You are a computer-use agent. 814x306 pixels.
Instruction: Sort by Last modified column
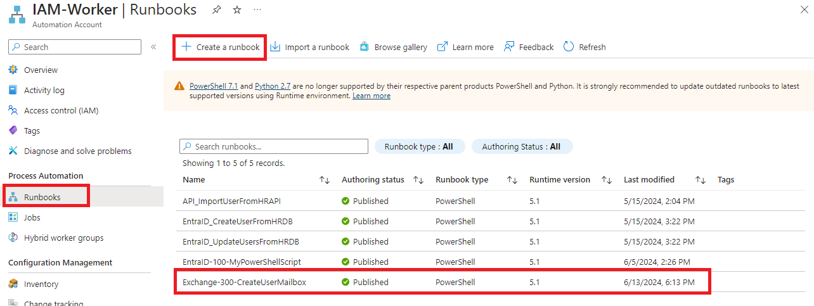(x=700, y=180)
